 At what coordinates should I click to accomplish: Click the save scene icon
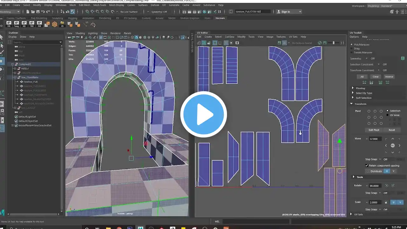(38, 12)
